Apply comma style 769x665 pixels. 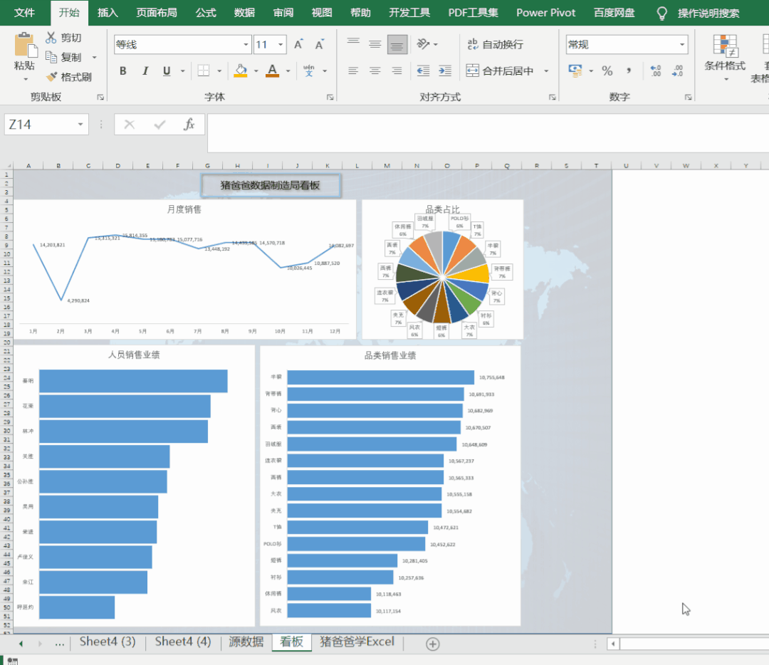click(629, 70)
